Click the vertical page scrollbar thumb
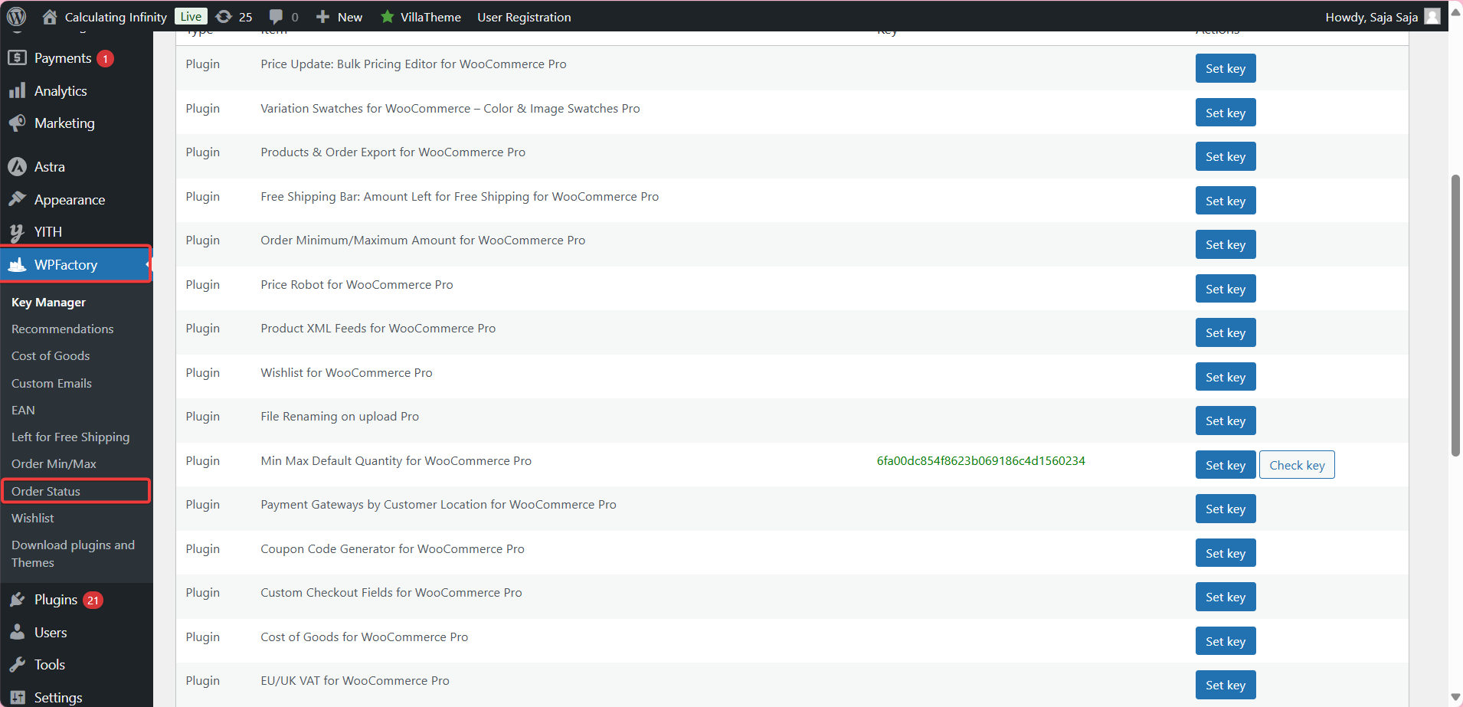Image resolution: width=1463 pixels, height=707 pixels. pyautogui.click(x=1455, y=314)
